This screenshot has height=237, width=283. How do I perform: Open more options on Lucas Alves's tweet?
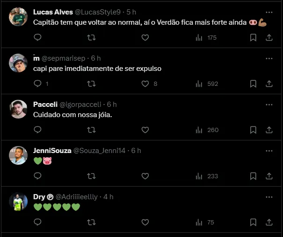click(x=268, y=12)
